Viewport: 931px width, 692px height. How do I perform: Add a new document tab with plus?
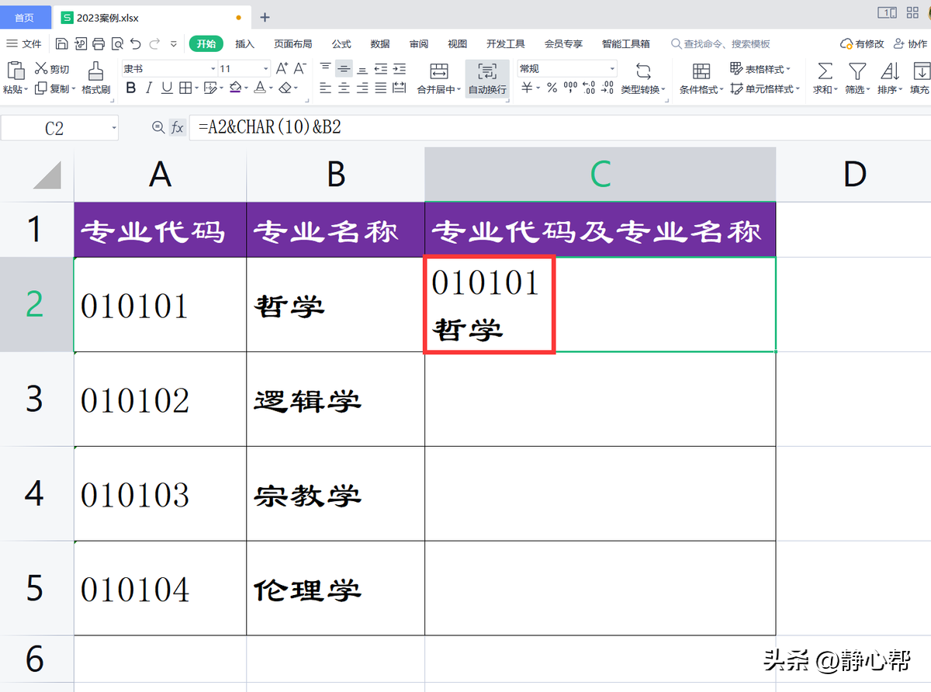pyautogui.click(x=265, y=17)
